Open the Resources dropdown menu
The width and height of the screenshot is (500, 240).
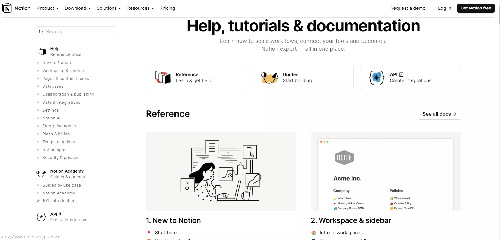pyautogui.click(x=140, y=8)
